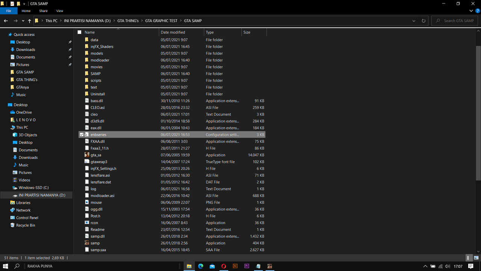
Task: Open 3D Objects in navigation pane
Action: (x=28, y=135)
